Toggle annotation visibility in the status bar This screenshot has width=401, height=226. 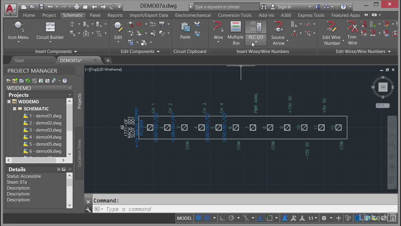click(285, 218)
